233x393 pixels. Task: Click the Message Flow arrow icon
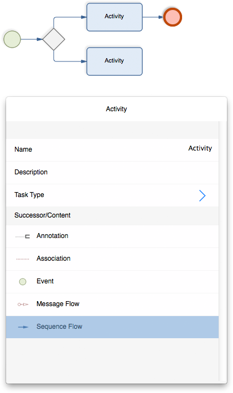[x=23, y=304]
